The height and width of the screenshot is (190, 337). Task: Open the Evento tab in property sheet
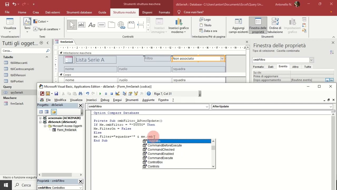283,66
